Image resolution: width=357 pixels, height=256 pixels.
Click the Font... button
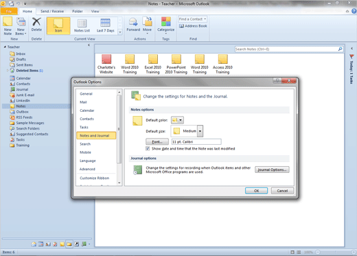(157, 141)
